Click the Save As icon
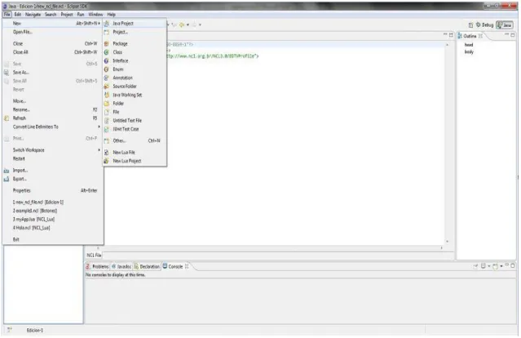 [7, 72]
